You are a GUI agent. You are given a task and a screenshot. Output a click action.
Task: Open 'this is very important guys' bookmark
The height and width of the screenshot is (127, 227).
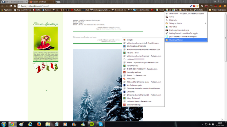[x=186, y=30]
